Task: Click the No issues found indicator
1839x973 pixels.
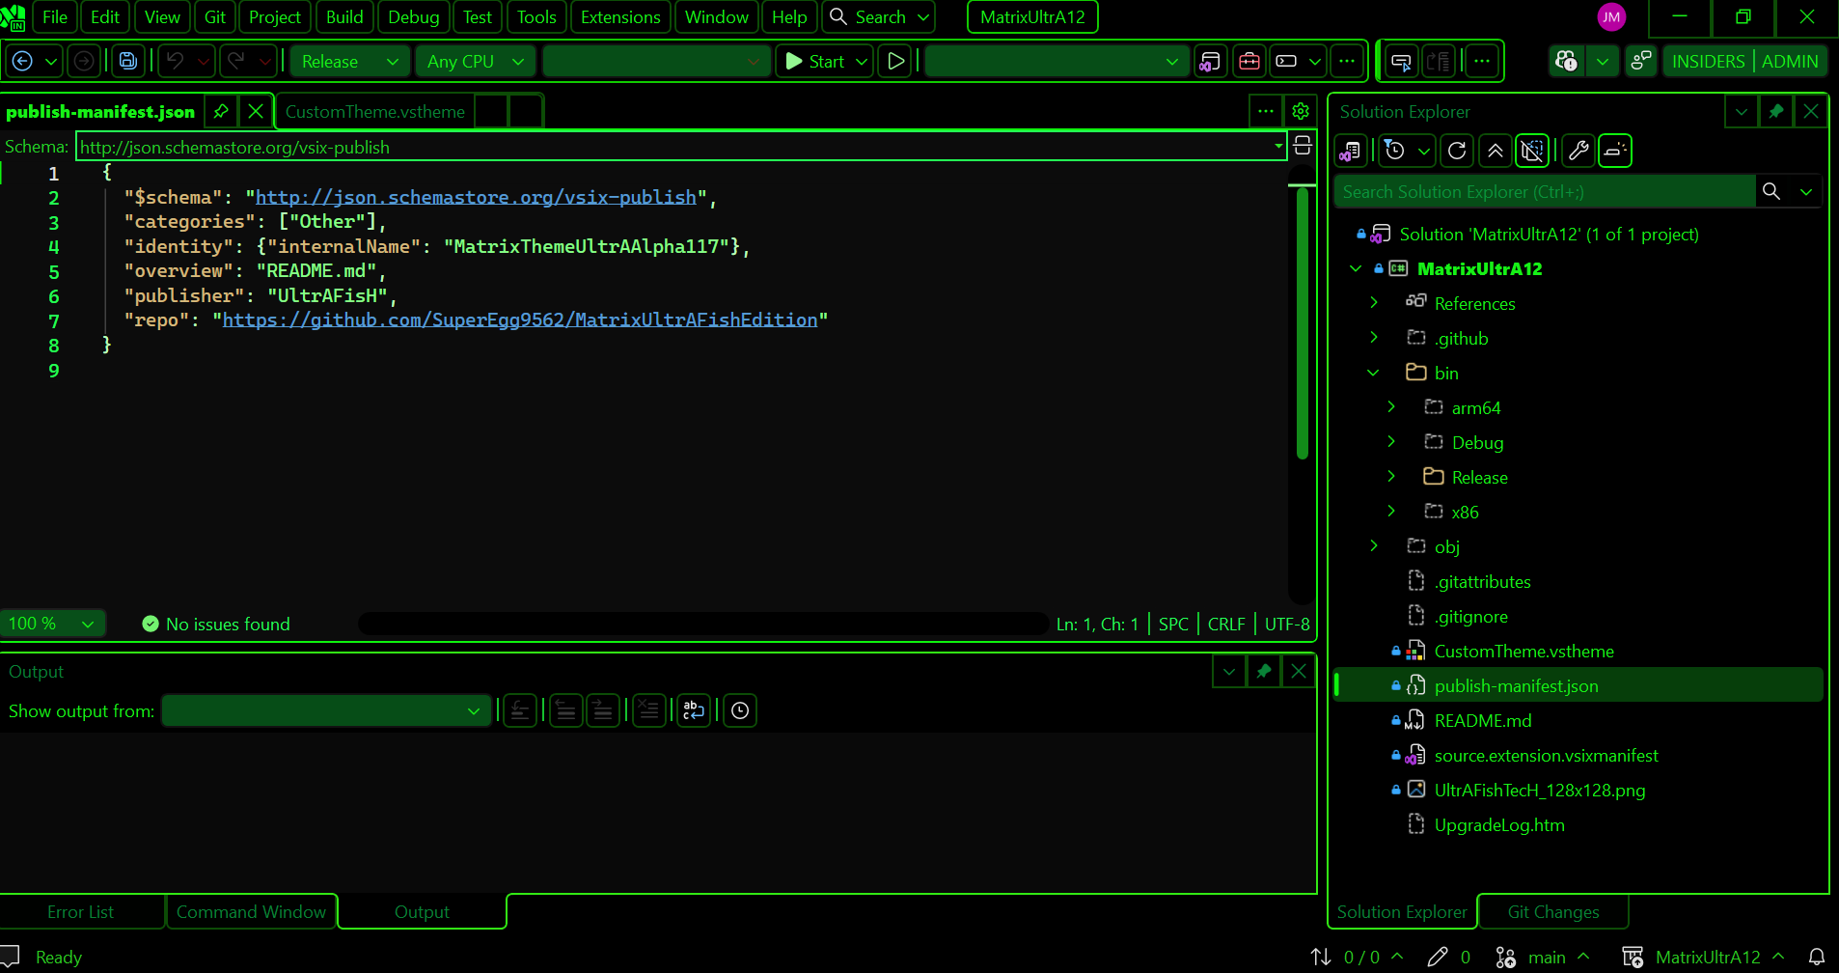Action: point(216,624)
